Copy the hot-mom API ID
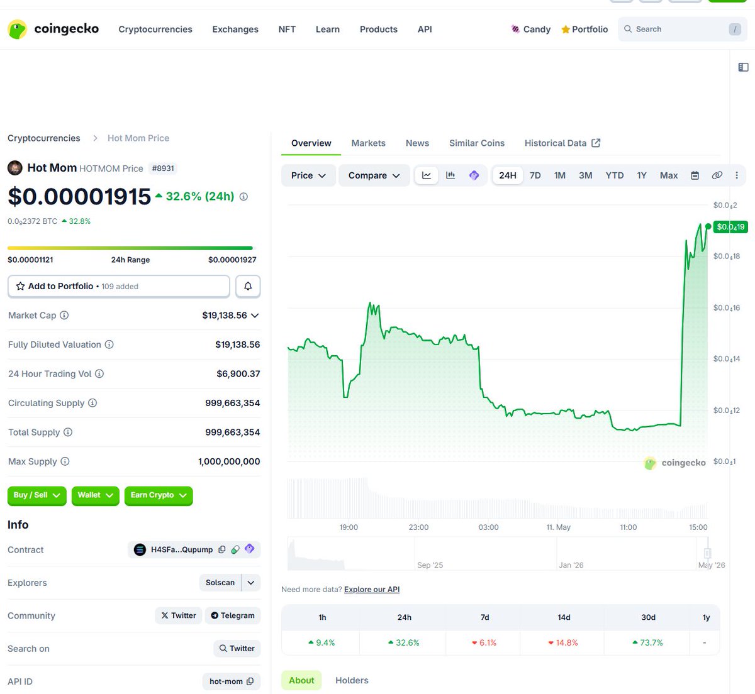The width and height of the screenshot is (755, 694). pos(250,681)
